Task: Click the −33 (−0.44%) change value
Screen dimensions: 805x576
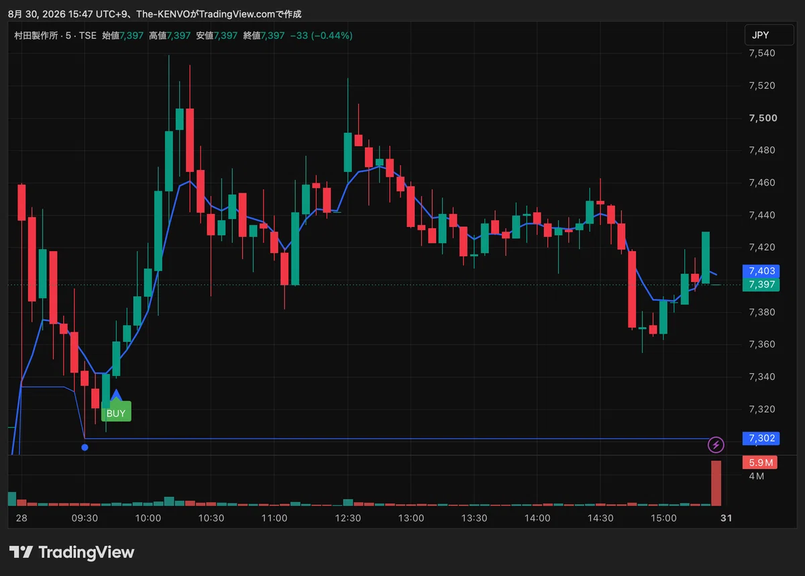Action: (321, 36)
